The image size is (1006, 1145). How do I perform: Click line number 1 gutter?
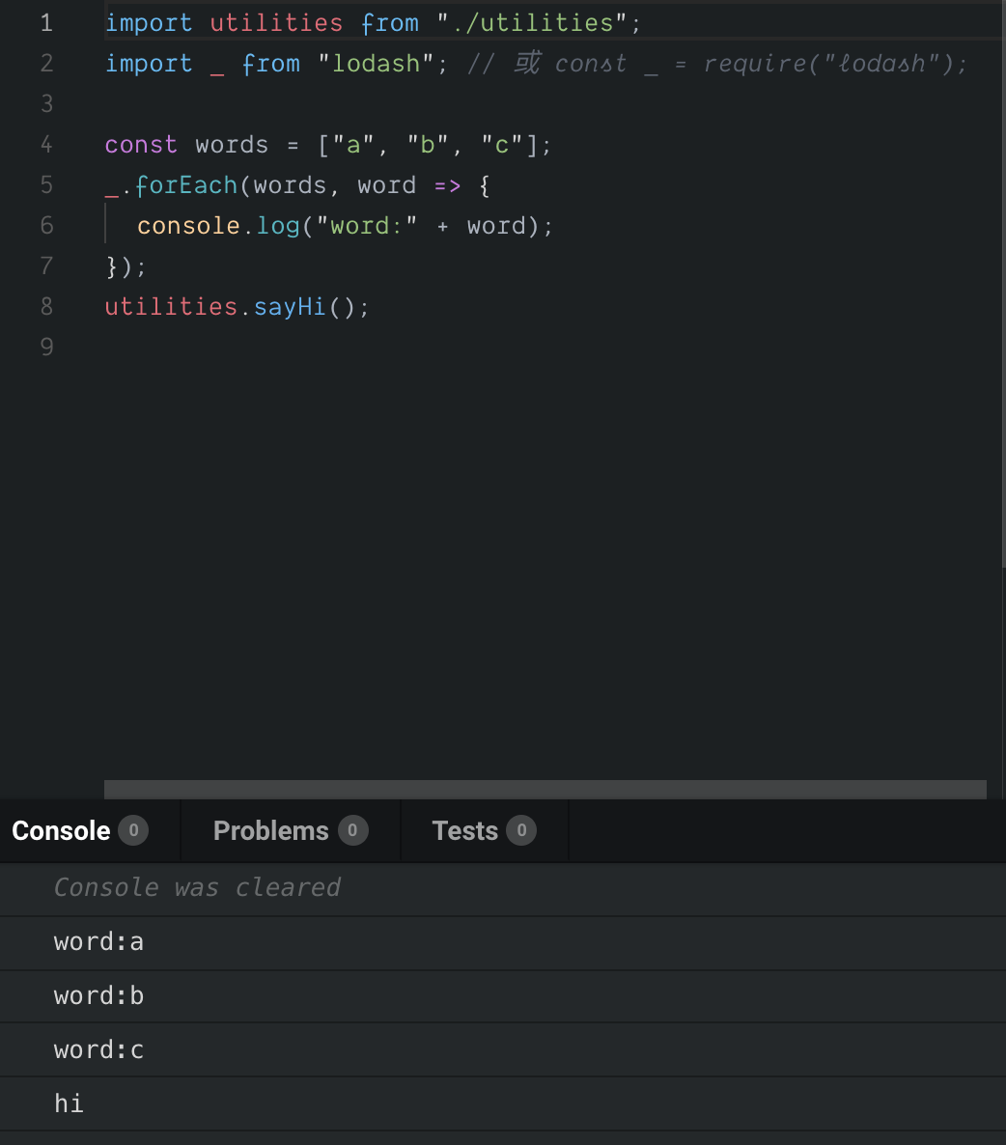point(45,22)
